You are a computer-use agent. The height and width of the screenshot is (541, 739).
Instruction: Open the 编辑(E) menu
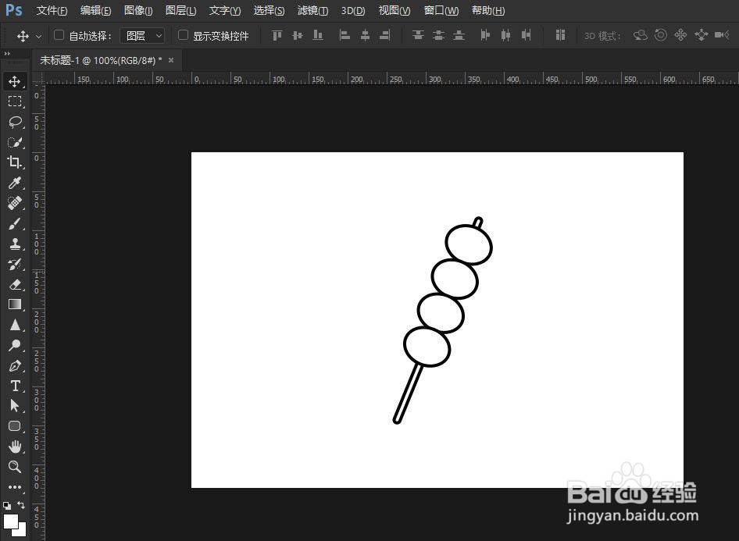95,10
